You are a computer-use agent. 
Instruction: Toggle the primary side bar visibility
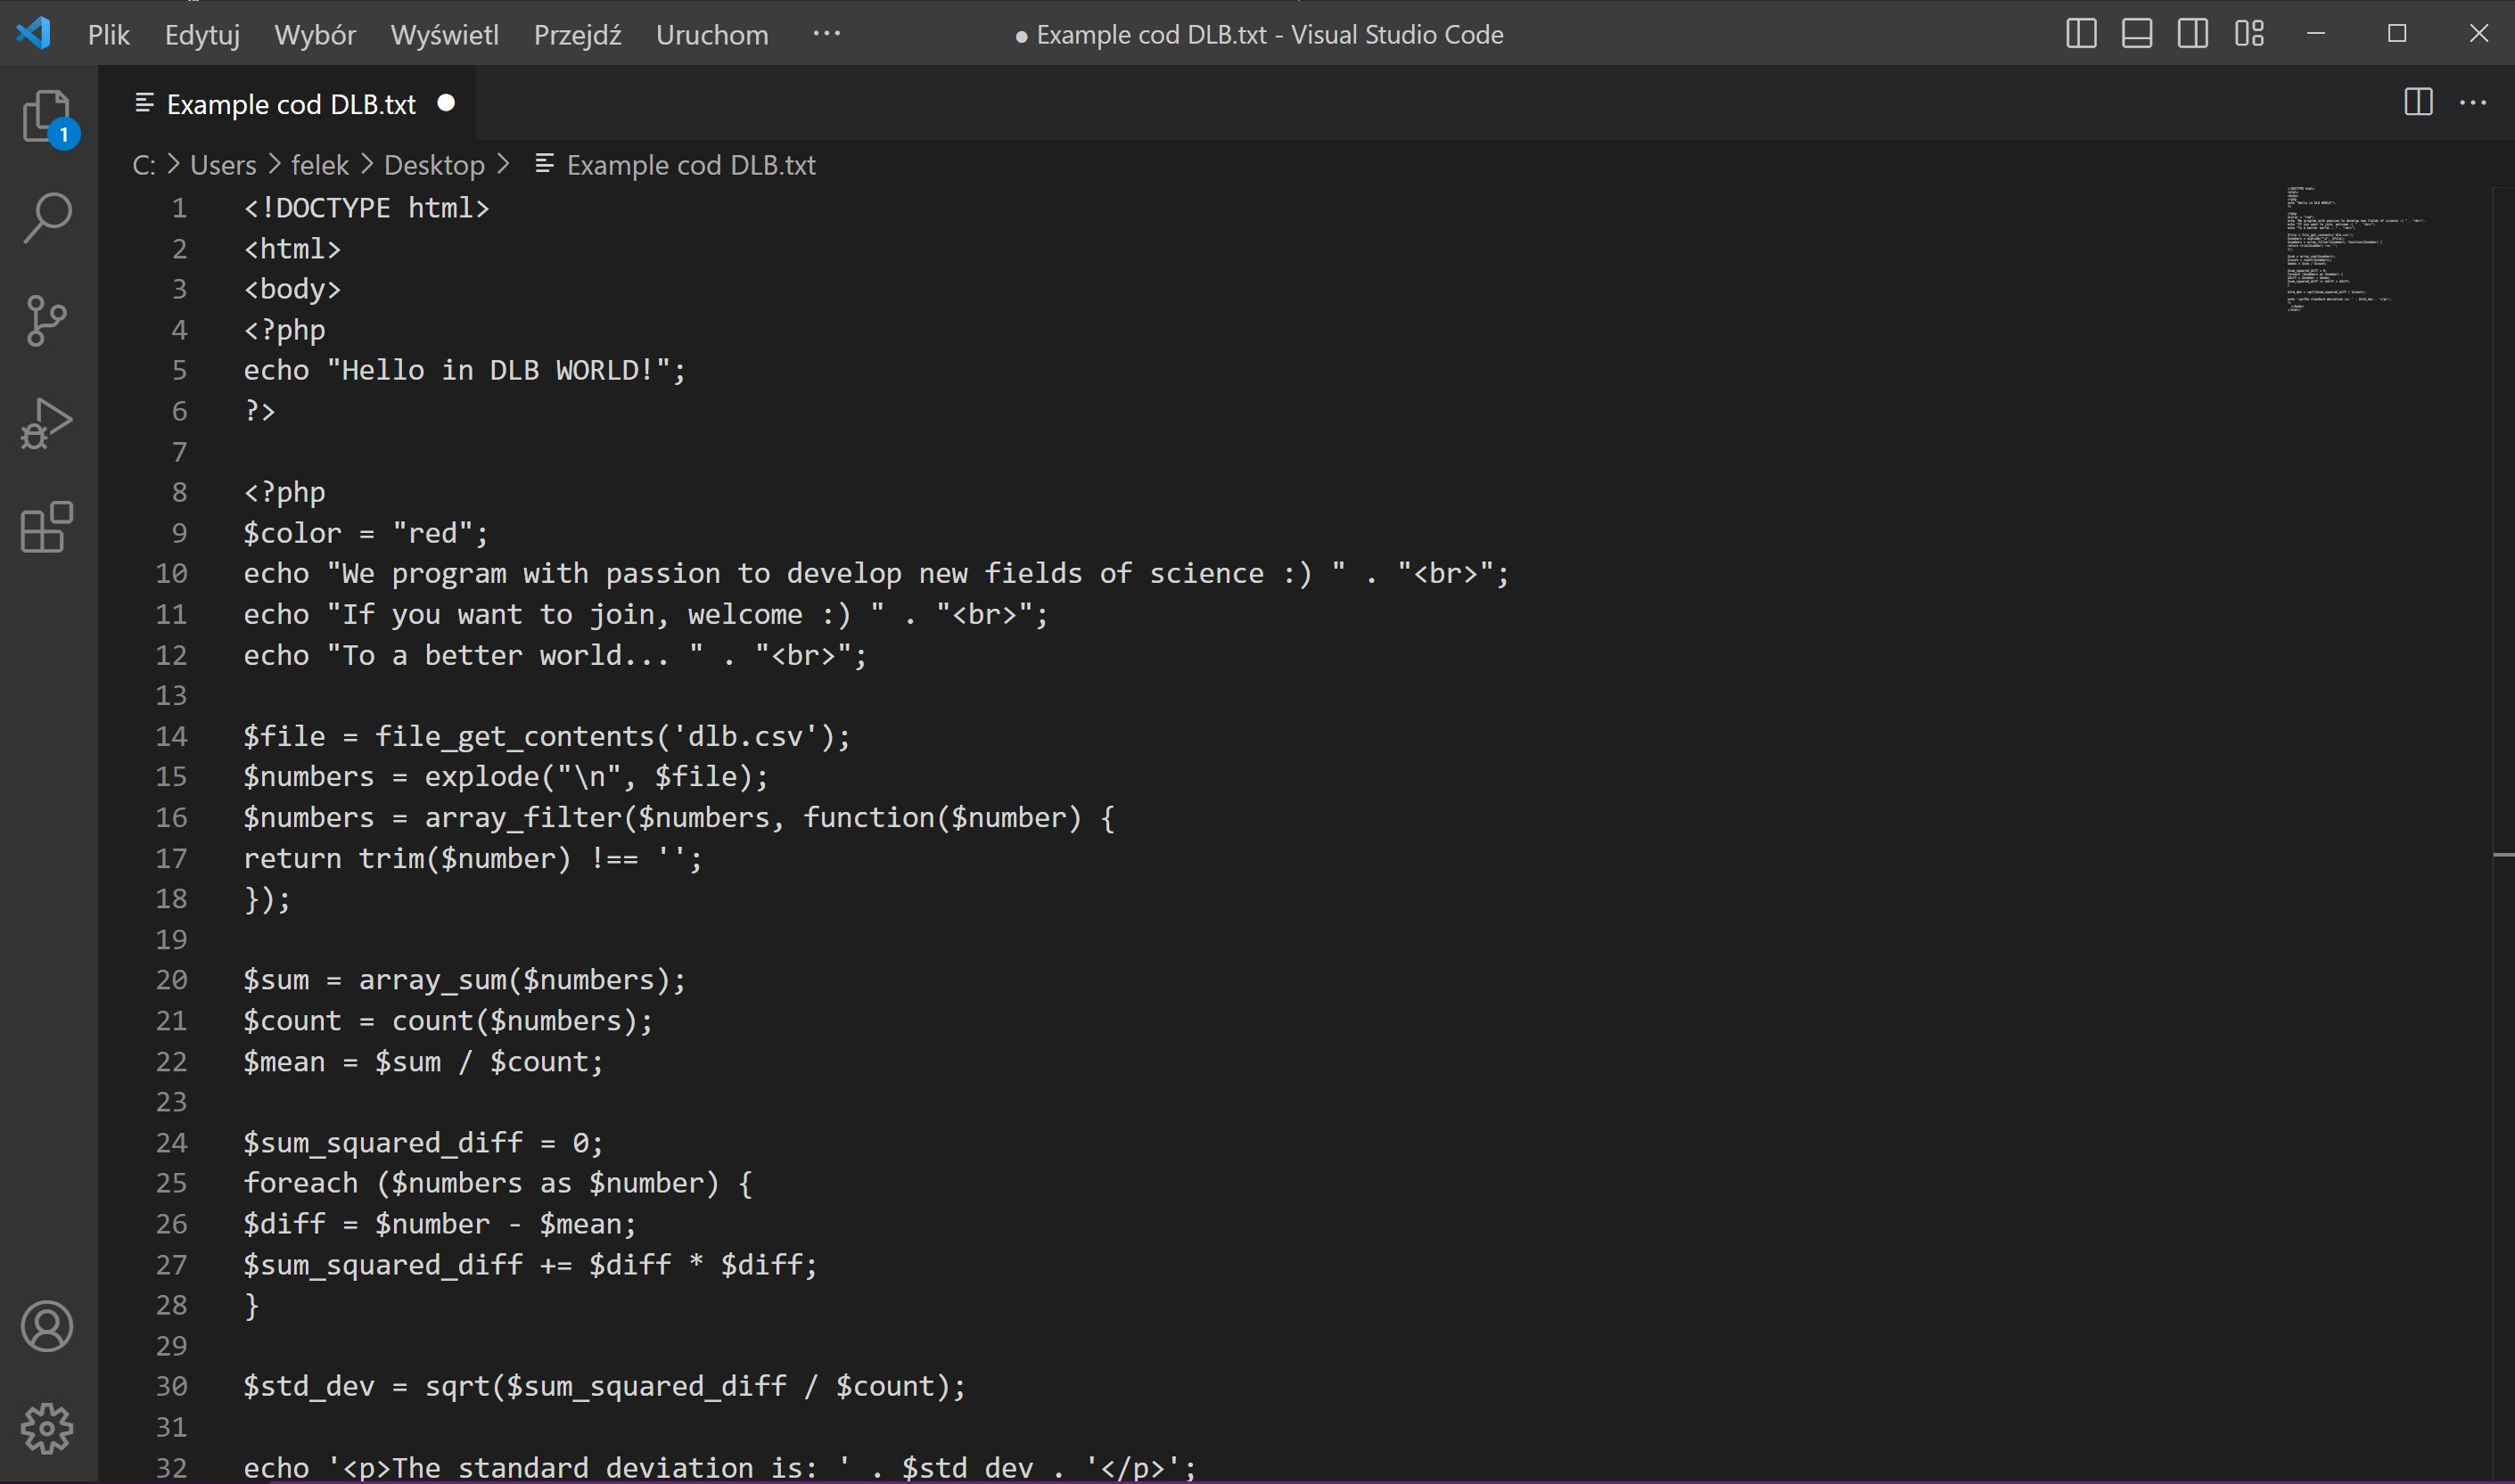pyautogui.click(x=2081, y=34)
